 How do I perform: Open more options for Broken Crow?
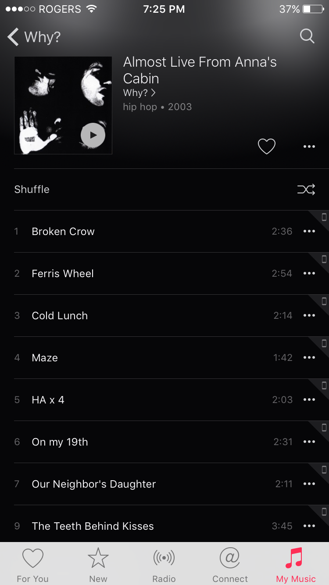pos(309,232)
